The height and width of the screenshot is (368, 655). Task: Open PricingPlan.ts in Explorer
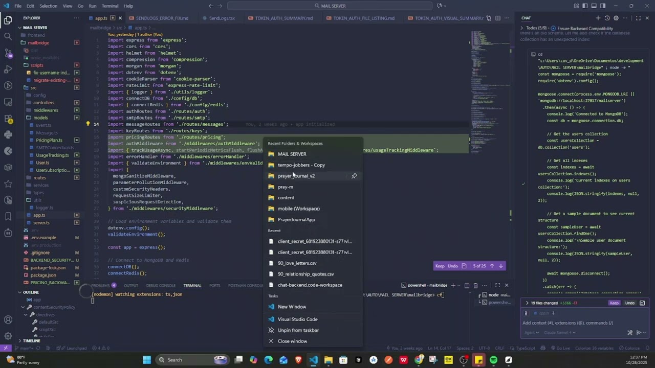pos(49,140)
